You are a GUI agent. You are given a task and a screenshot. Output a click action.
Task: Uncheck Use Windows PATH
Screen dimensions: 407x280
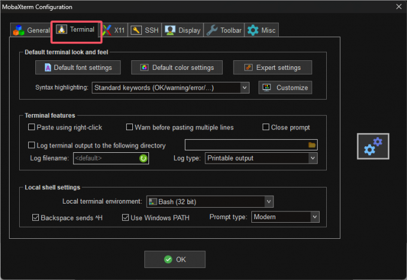coord(125,217)
